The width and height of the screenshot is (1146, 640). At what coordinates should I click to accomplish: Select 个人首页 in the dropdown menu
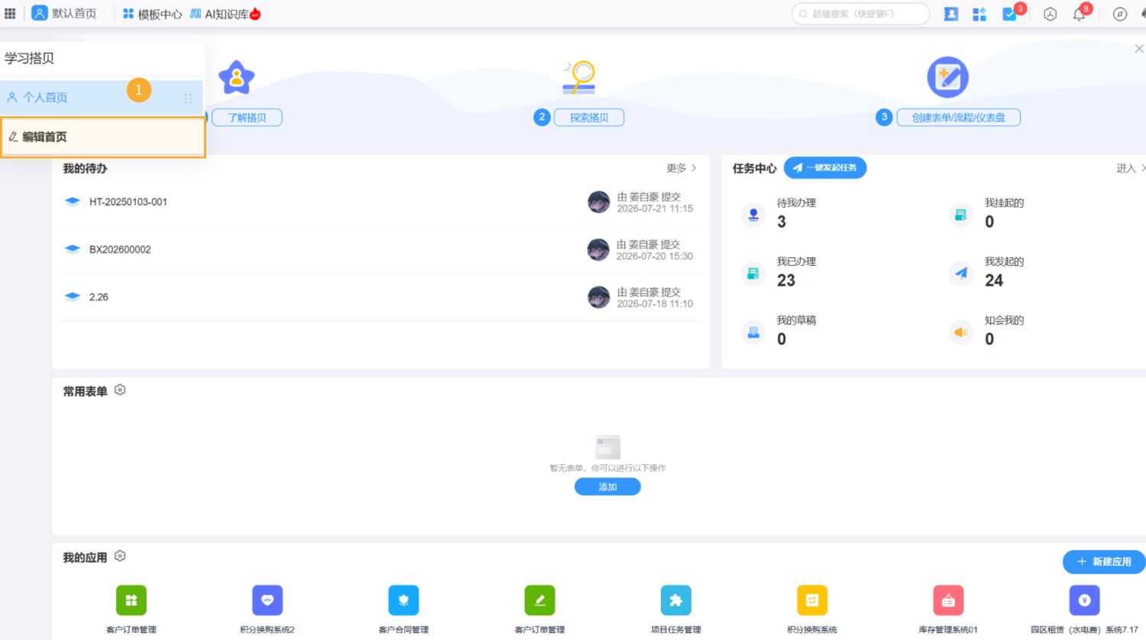point(102,97)
